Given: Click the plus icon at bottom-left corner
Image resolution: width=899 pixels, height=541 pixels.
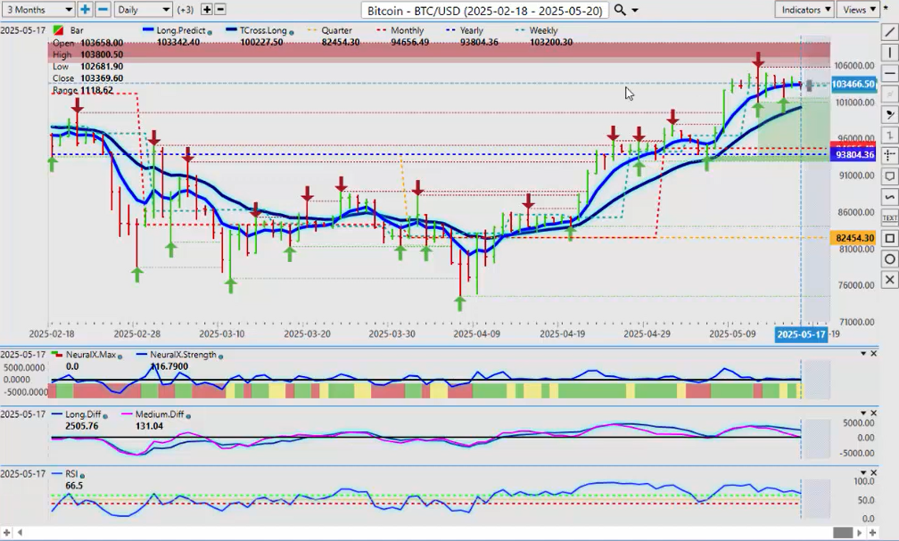Looking at the screenshot, I should pos(6,533).
